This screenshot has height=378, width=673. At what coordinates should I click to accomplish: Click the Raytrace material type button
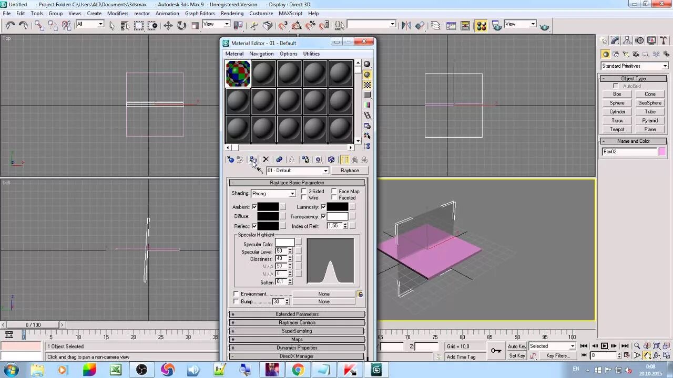[x=350, y=171]
